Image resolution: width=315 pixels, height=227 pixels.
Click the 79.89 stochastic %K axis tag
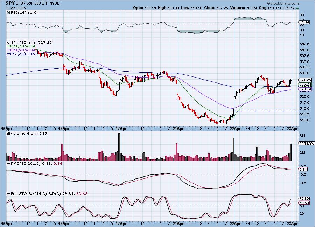click(304, 198)
